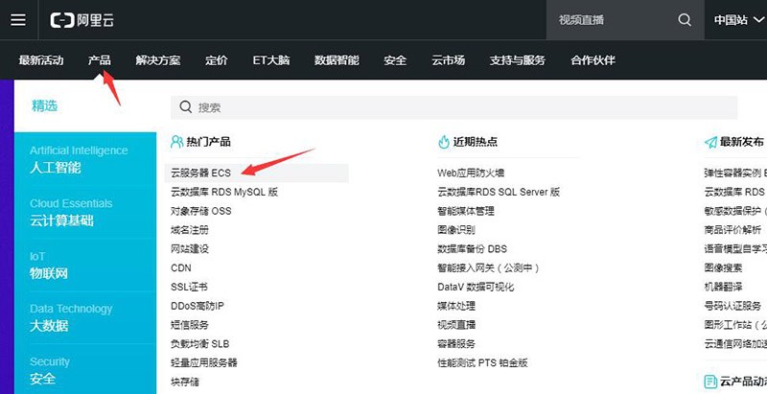The height and width of the screenshot is (394, 767).
Task: Open the 支持与服务 menu
Action: tap(518, 60)
